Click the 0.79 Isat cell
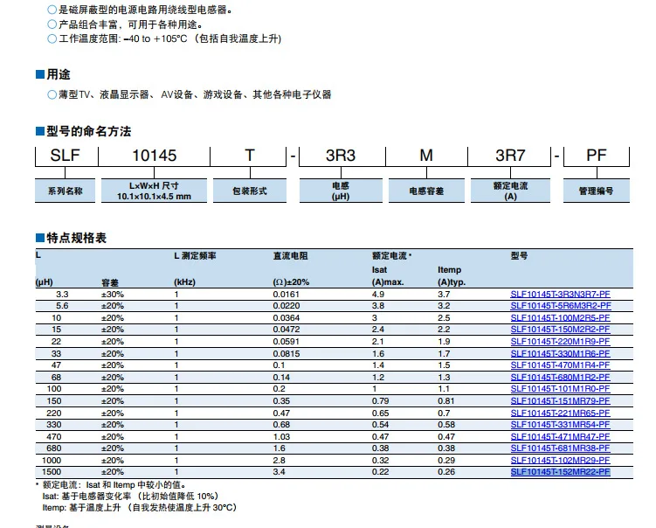Viewport: 656px width, 528px height. tap(380, 401)
